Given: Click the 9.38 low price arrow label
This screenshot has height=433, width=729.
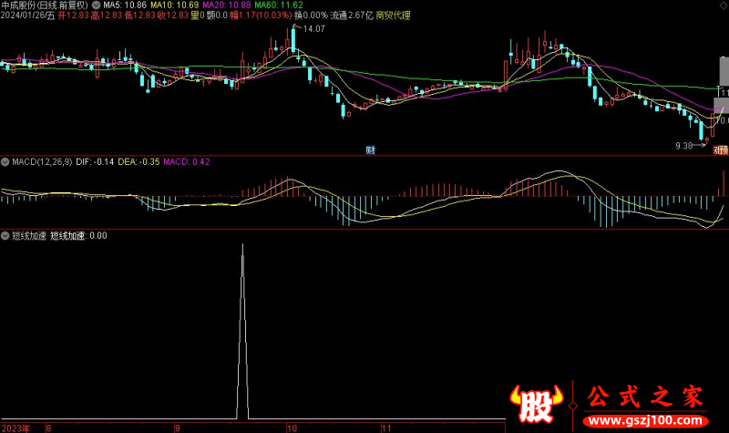Looking at the screenshot, I should click(x=683, y=145).
